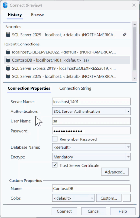
Task: Click the Connect button
Action: point(64,211)
